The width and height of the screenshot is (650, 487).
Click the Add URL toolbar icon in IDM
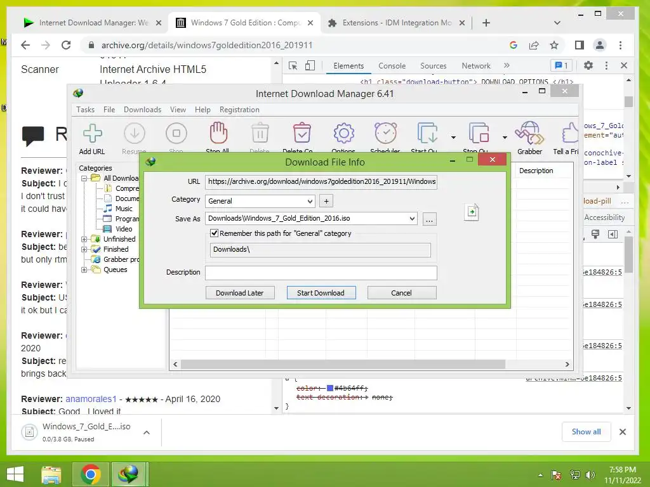click(92, 133)
